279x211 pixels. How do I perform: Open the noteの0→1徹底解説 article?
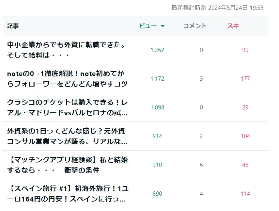(x=67, y=79)
